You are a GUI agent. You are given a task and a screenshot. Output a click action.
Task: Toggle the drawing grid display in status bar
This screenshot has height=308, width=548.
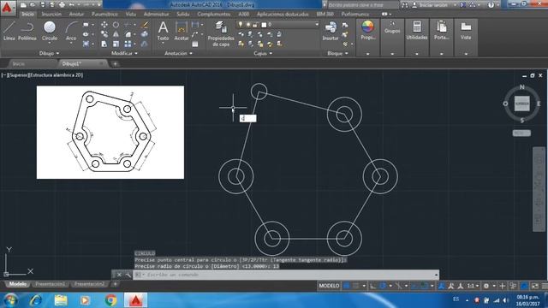click(x=346, y=286)
